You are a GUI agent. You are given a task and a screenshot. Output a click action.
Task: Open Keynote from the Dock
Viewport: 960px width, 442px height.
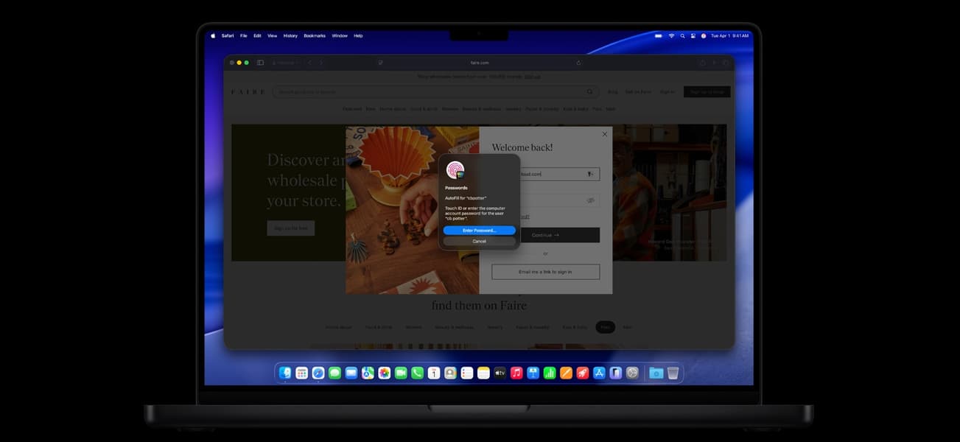point(533,373)
